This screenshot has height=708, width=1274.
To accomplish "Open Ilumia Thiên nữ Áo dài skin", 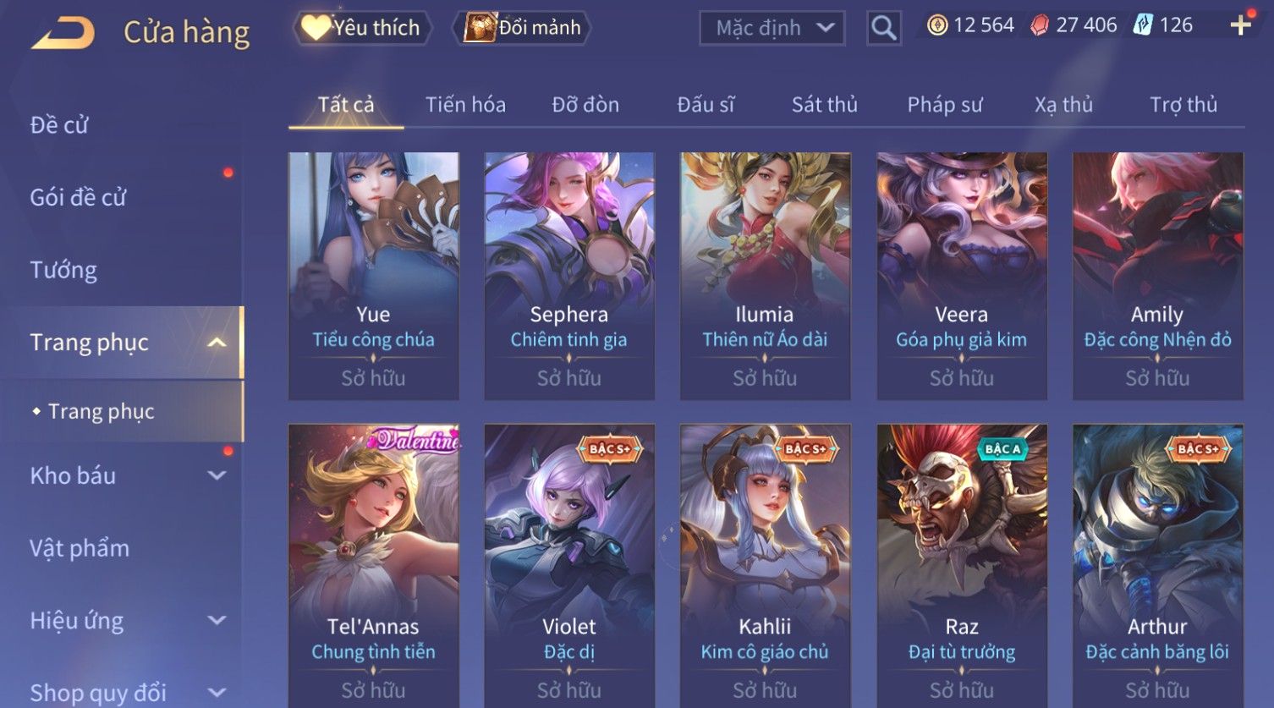I will (765, 276).
